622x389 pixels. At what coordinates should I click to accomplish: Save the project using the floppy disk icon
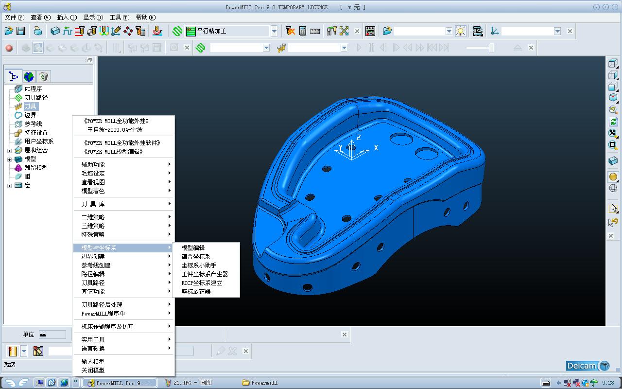(x=21, y=31)
